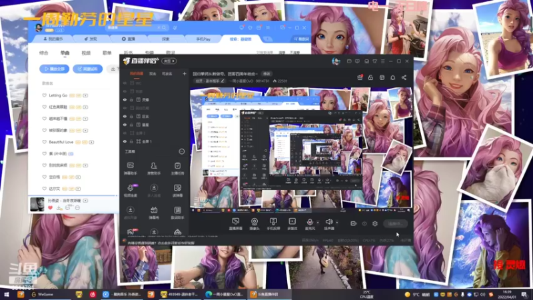Add Camera source in streaming app

tap(255, 224)
